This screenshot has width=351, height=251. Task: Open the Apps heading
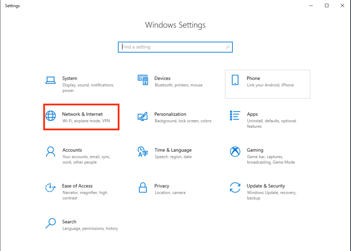[252, 114]
